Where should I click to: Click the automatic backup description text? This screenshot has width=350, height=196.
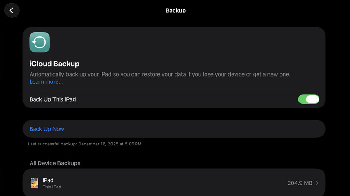click(160, 74)
